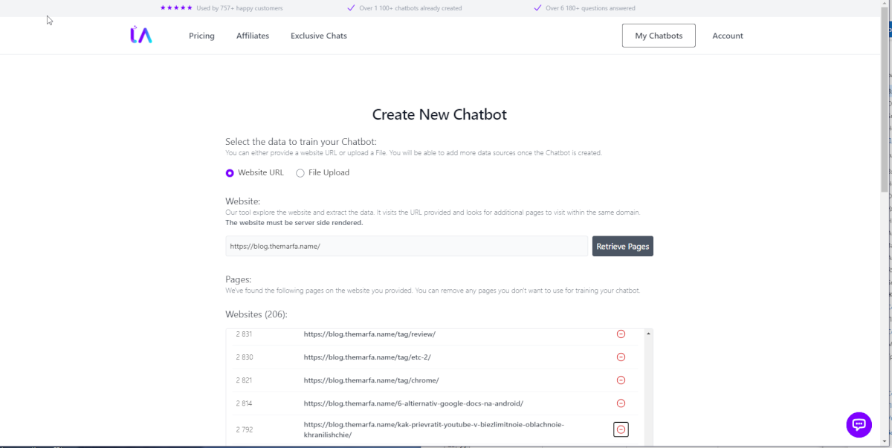Open the Pricing menu item
The image size is (892, 448).
point(201,36)
